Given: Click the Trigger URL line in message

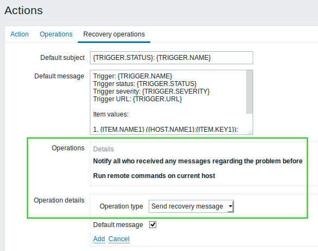Looking at the screenshot, I should (138, 99).
